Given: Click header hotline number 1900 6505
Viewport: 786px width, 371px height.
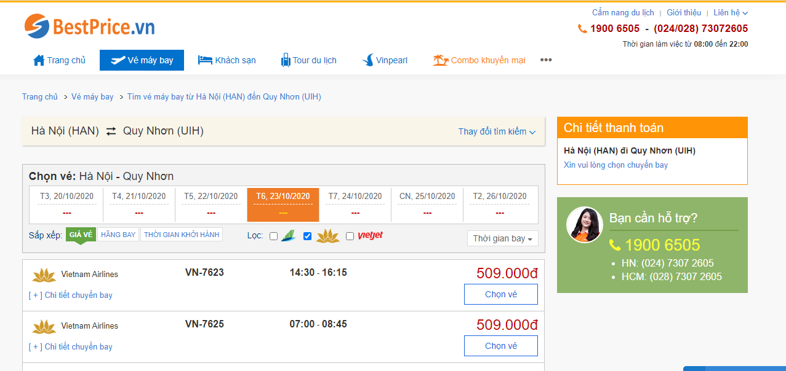Looking at the screenshot, I should (615, 28).
